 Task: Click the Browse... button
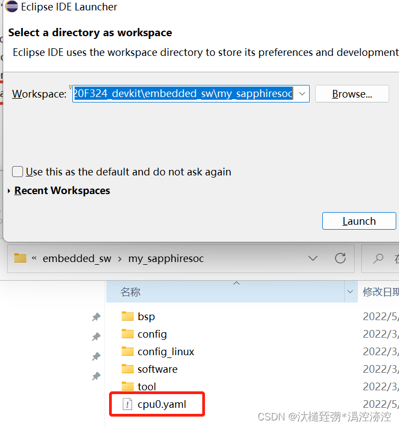[x=352, y=94]
